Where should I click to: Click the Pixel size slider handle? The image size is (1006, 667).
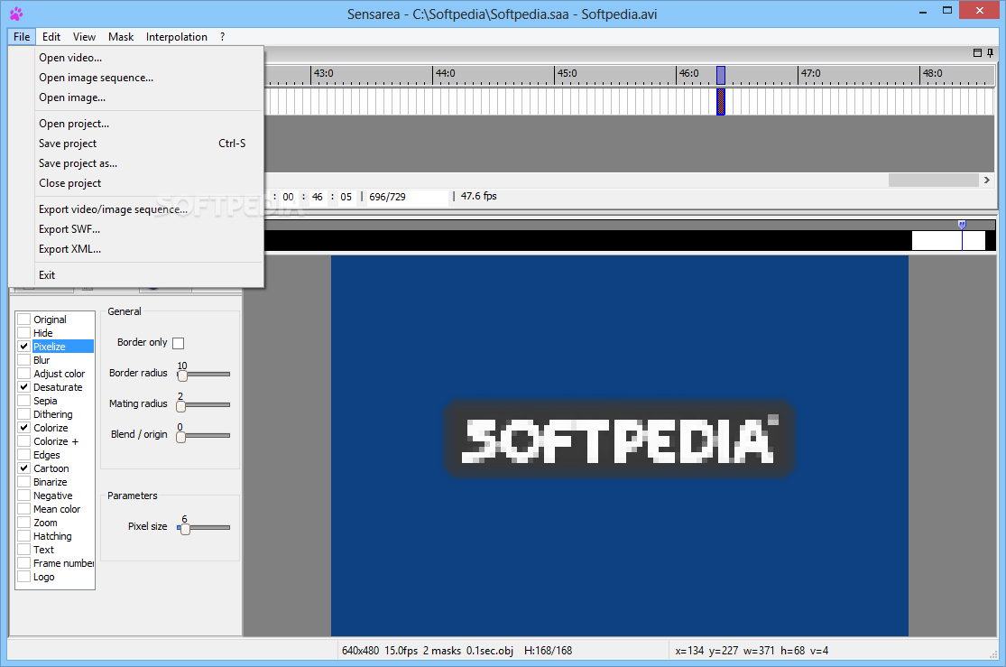[186, 528]
